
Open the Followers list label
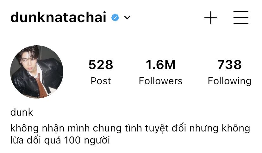coord(160,81)
